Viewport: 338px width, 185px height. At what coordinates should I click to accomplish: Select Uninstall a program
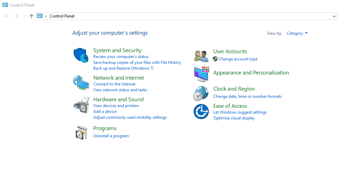111,136
